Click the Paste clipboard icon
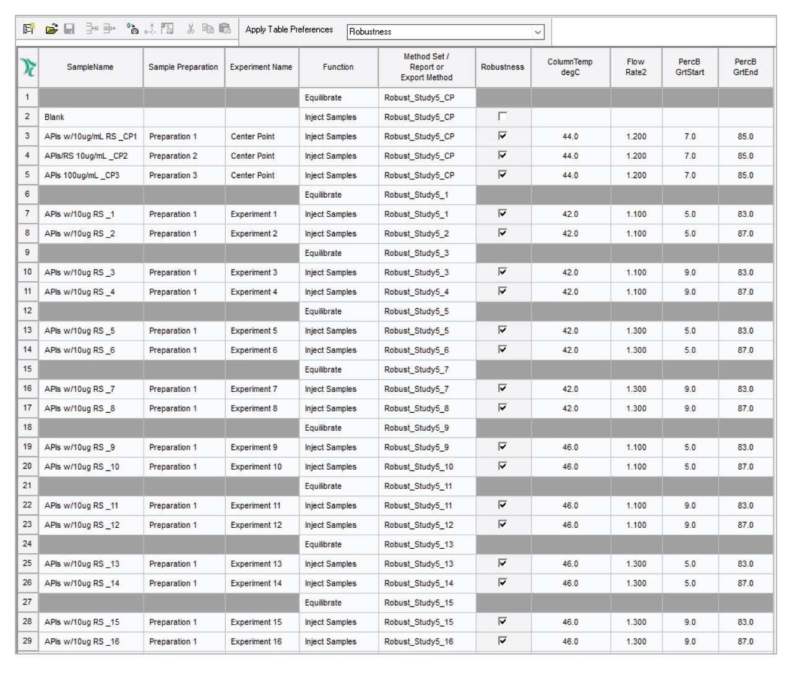792x678 pixels. pos(225,29)
